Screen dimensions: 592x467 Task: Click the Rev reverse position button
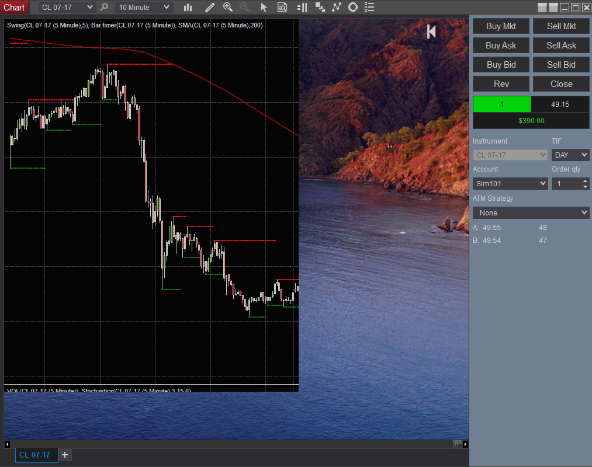point(501,84)
